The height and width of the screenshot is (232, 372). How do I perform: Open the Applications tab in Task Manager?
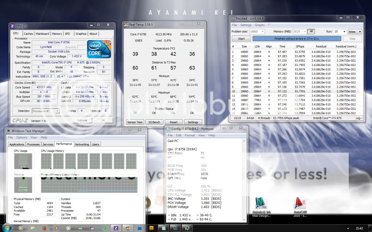17,144
